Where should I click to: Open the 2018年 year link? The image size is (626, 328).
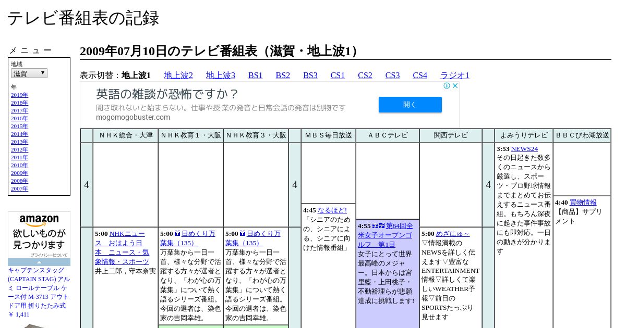[x=19, y=103]
